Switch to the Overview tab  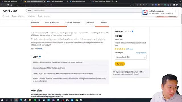[35, 22]
